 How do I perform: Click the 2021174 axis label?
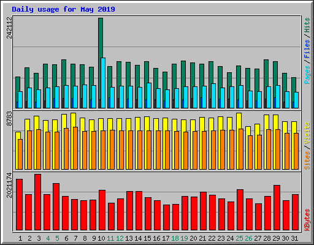[x=9, y=185]
